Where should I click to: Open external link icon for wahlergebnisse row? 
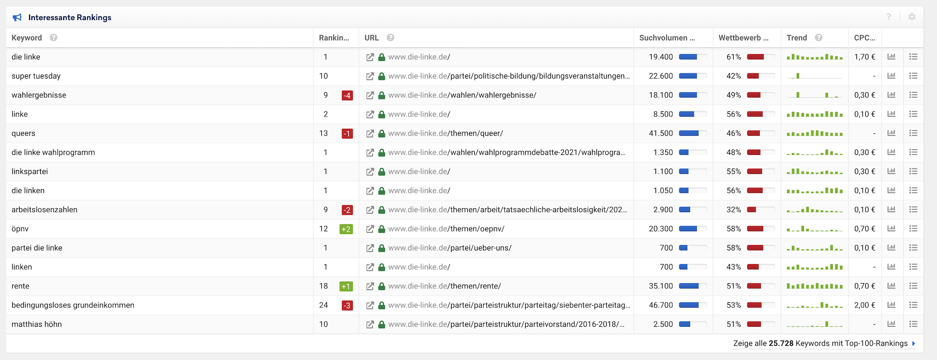(x=370, y=96)
